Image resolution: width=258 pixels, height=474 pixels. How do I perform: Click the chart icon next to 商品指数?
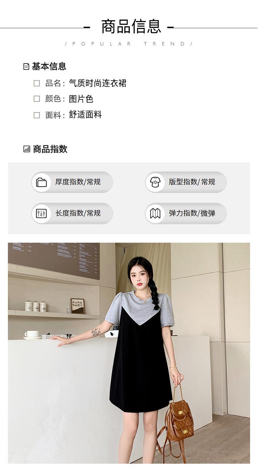click(27, 149)
